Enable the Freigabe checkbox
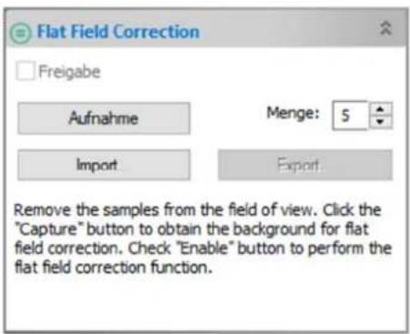 (25, 71)
